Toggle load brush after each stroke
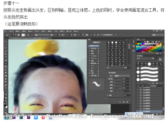The width and height of the screenshot is (168, 121). point(28,35)
